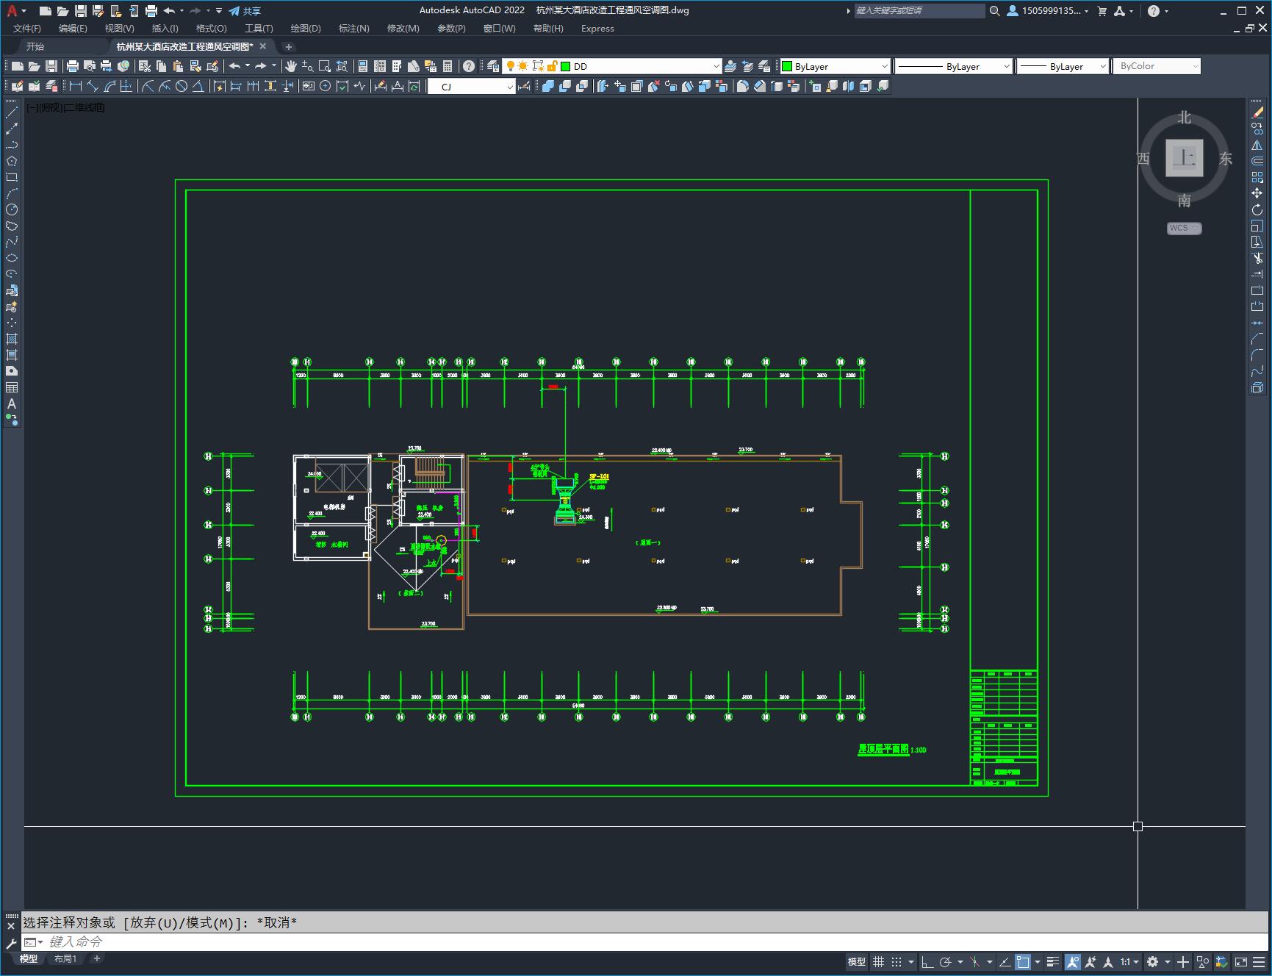The width and height of the screenshot is (1272, 976).
Task: Click the green layer color swatch beside DD
Action: [x=566, y=66]
